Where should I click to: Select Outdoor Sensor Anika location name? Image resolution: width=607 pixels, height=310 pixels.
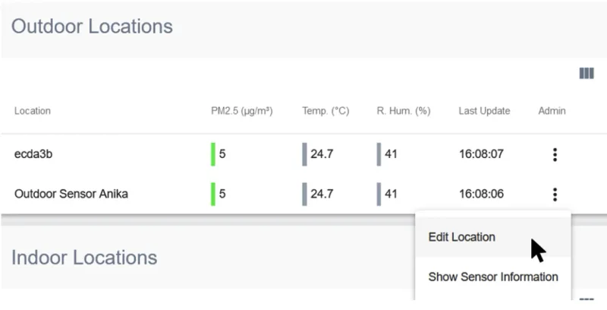point(71,194)
